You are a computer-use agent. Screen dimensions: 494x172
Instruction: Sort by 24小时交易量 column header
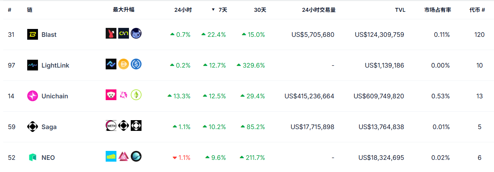pyautogui.click(x=319, y=10)
